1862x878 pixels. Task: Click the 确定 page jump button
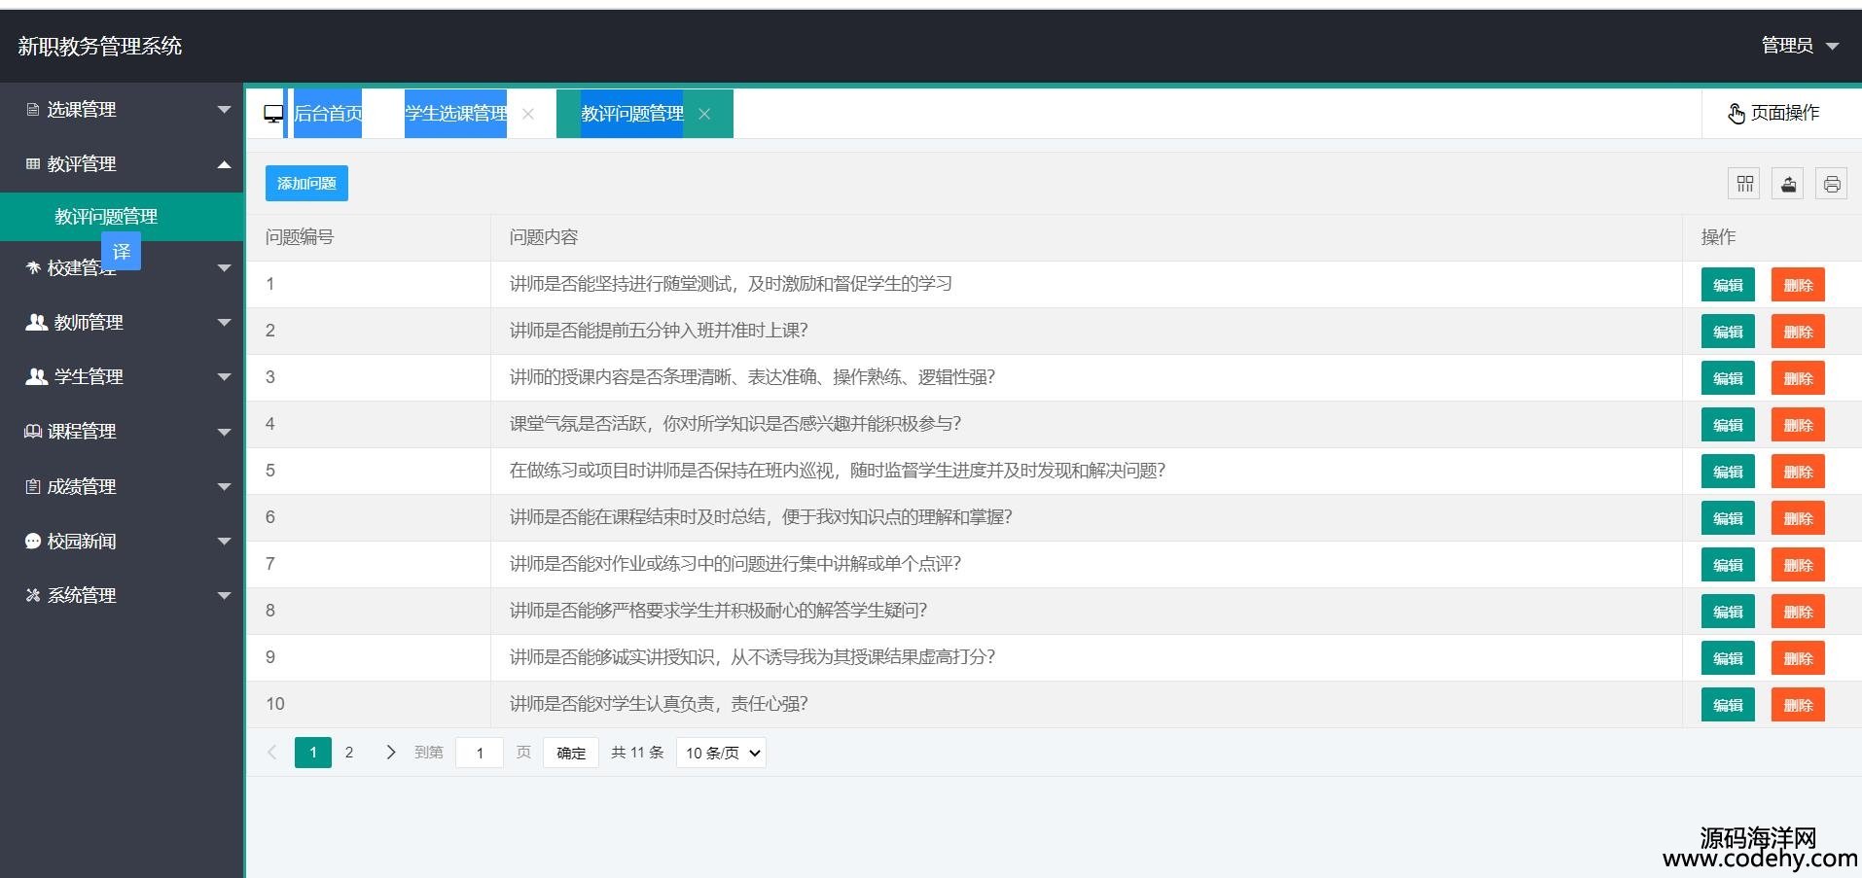pos(571,753)
